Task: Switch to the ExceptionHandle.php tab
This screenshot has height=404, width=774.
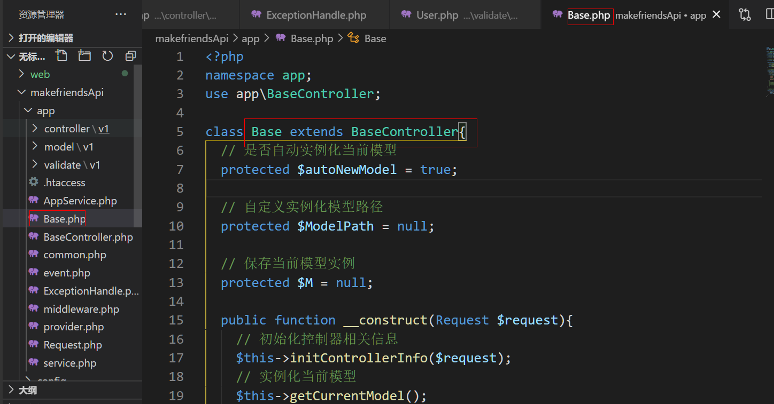Action: point(316,15)
